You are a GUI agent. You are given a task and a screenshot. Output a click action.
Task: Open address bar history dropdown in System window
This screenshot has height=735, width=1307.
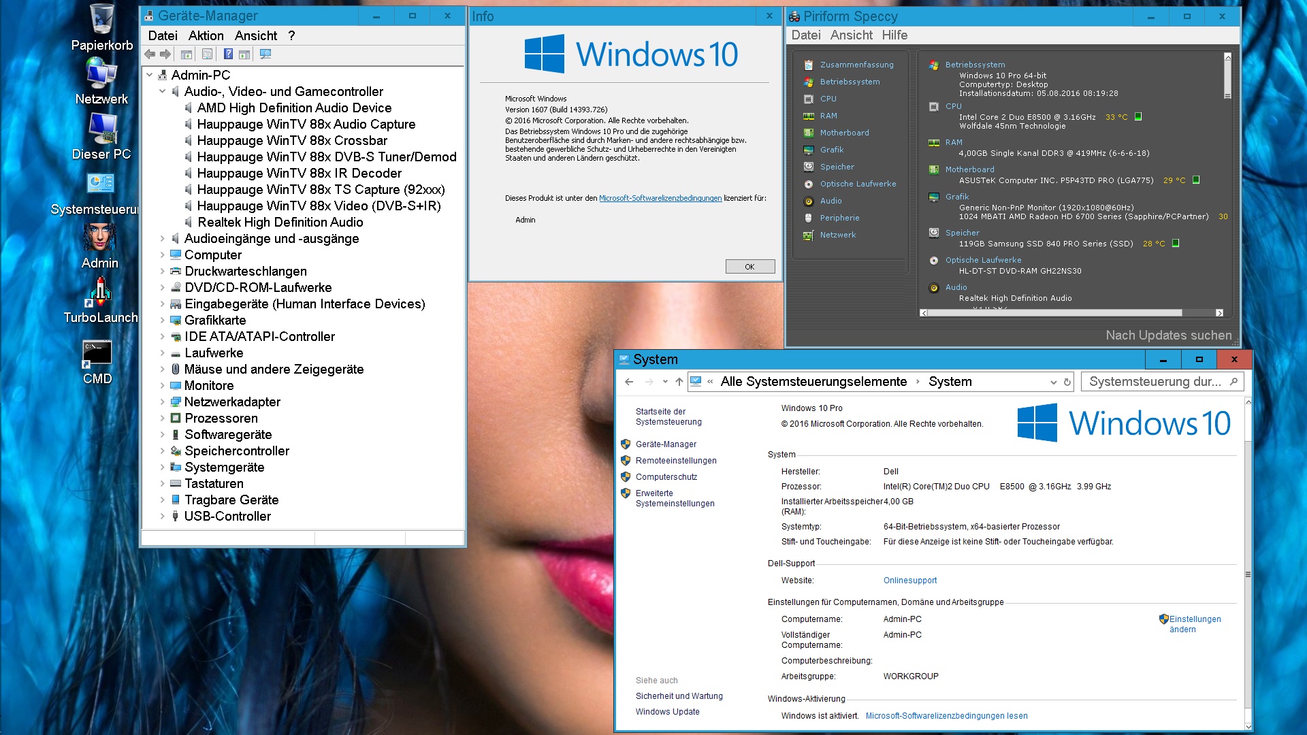coord(1053,382)
